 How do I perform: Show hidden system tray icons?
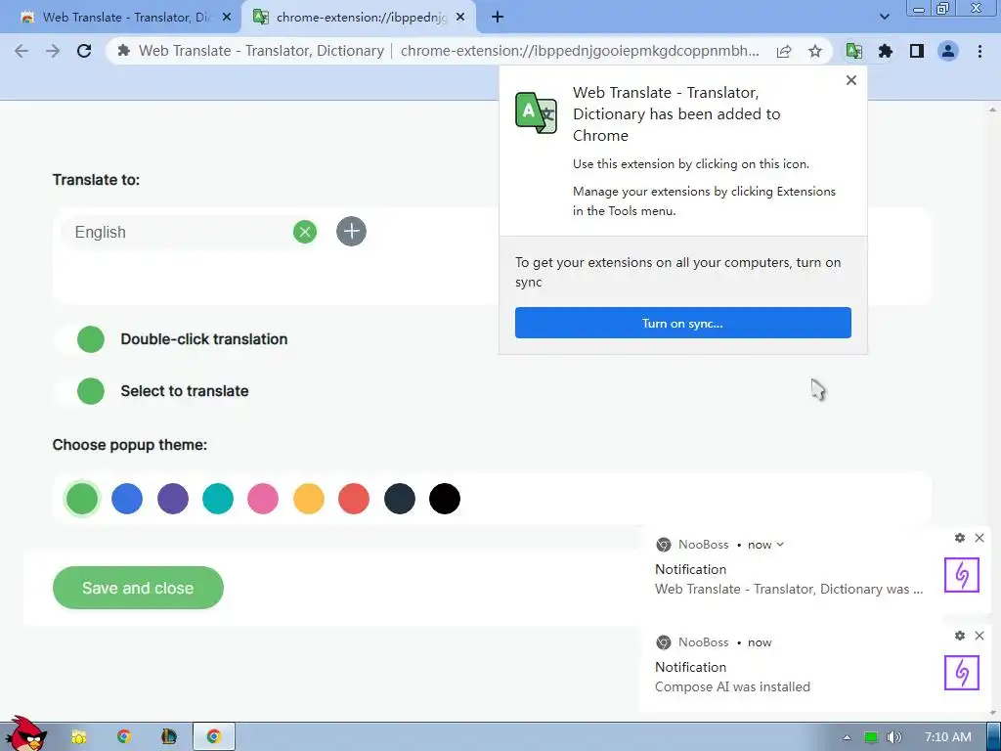pyautogui.click(x=847, y=737)
